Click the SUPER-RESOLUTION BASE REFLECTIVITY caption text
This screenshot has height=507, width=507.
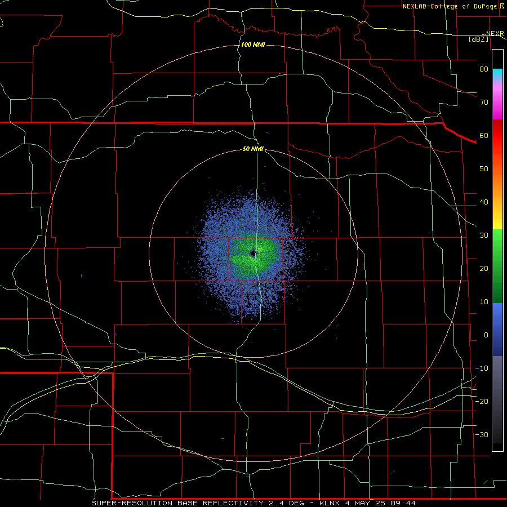click(177, 503)
